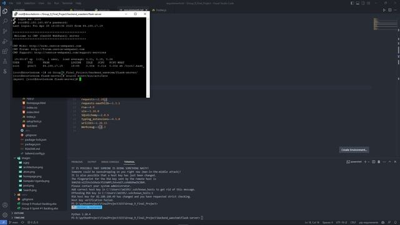The width and height of the screenshot is (400, 225).
Task: Maximize the panel with the chevron up icon
Action: coord(389,162)
